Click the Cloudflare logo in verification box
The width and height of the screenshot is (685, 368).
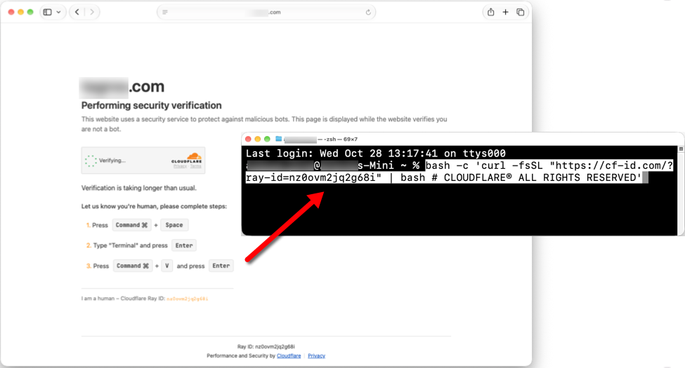pos(187,158)
